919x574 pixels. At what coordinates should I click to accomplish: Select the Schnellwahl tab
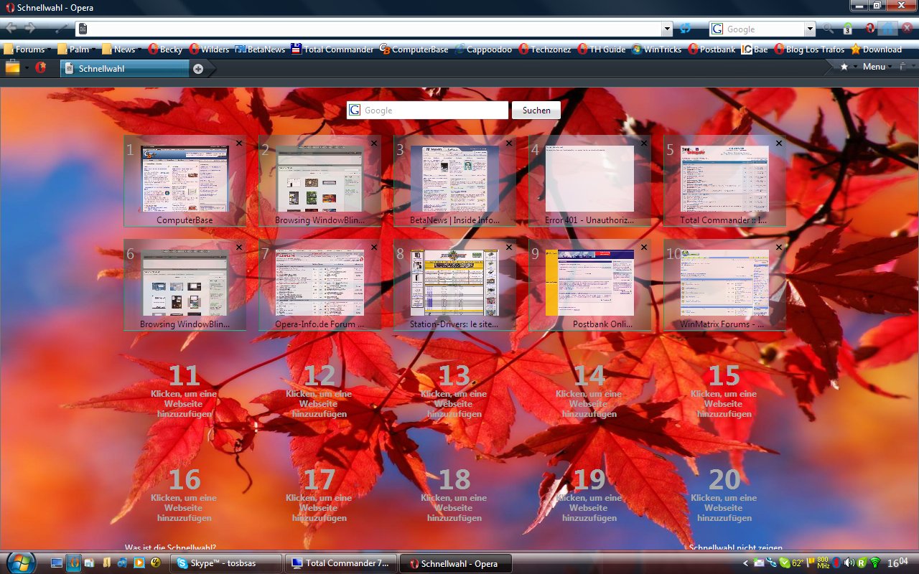[125, 69]
